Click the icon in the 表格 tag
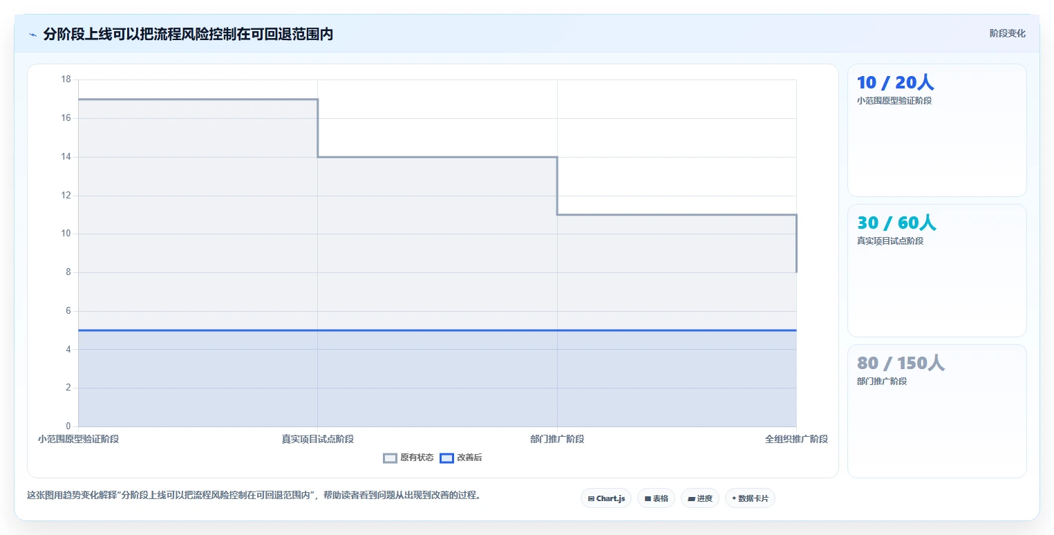The width and height of the screenshot is (1054, 535). [x=648, y=498]
